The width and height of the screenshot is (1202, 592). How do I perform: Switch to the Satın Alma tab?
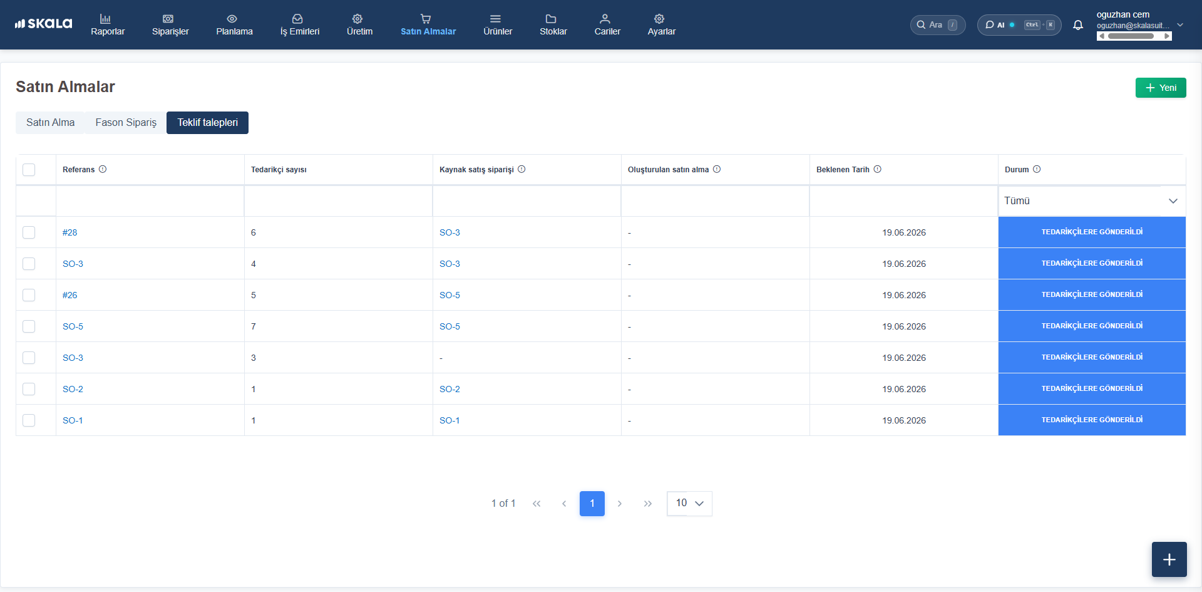tap(50, 123)
